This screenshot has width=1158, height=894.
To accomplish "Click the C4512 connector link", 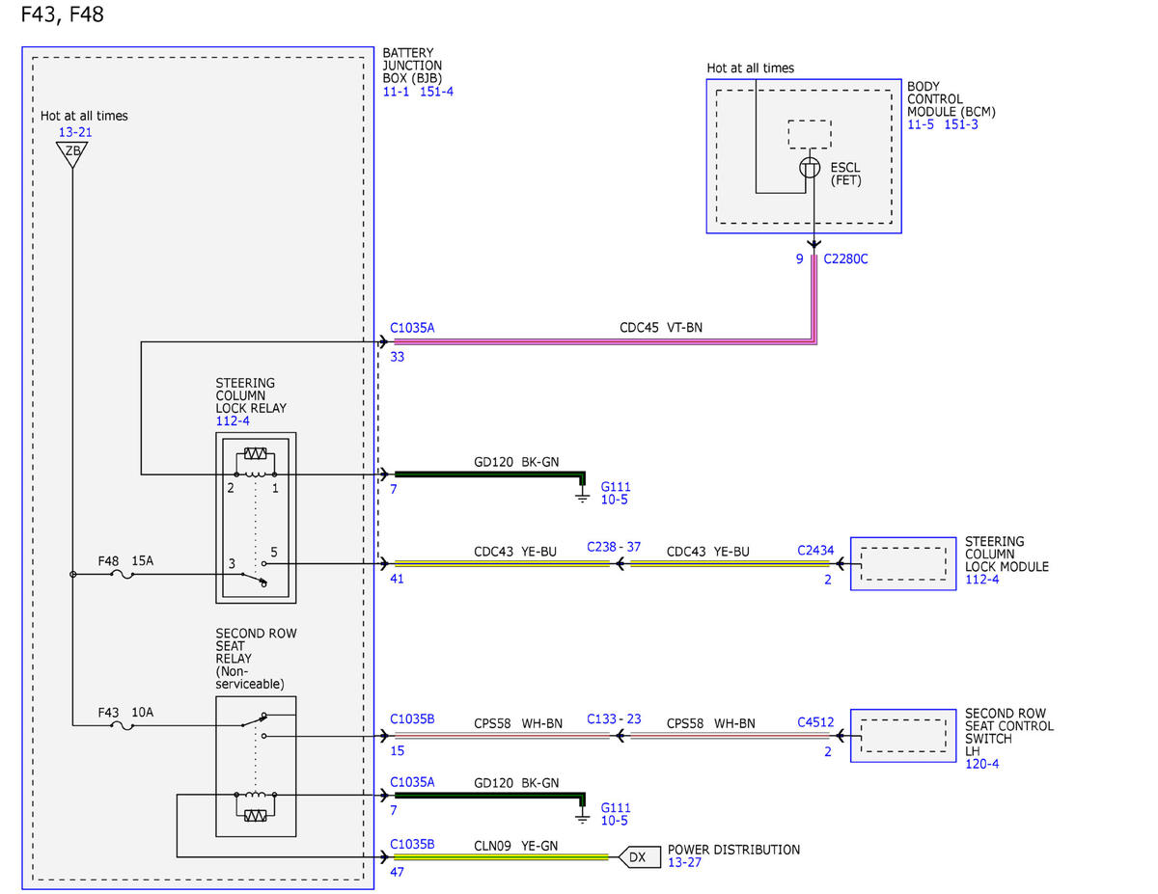I will coord(815,722).
